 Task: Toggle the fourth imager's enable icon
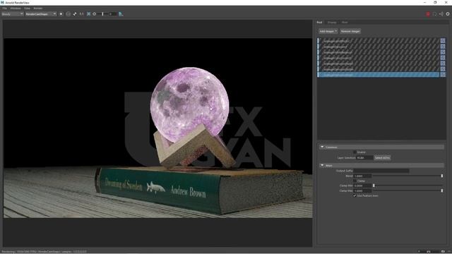pyautogui.click(x=443, y=58)
